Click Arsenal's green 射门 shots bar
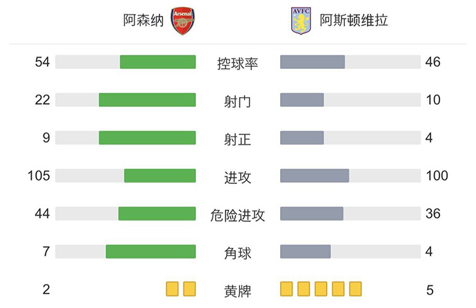The image size is (476, 308). click(147, 100)
